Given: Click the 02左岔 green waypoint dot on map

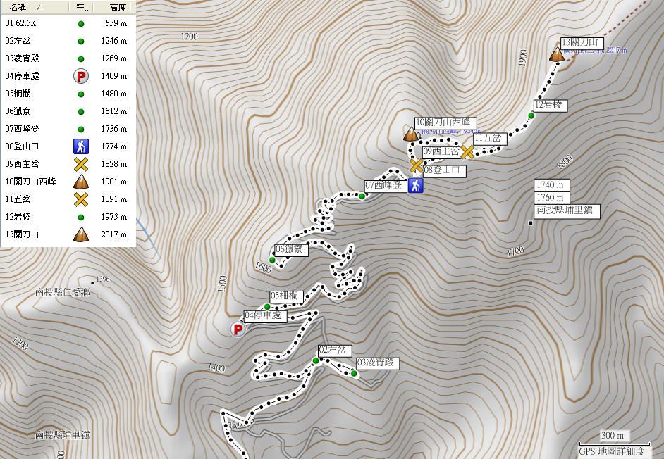Looking at the screenshot, I should pyautogui.click(x=316, y=360).
